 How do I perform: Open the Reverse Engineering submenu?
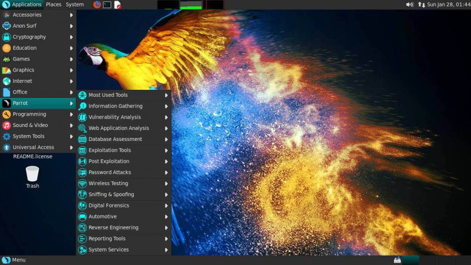click(124, 228)
